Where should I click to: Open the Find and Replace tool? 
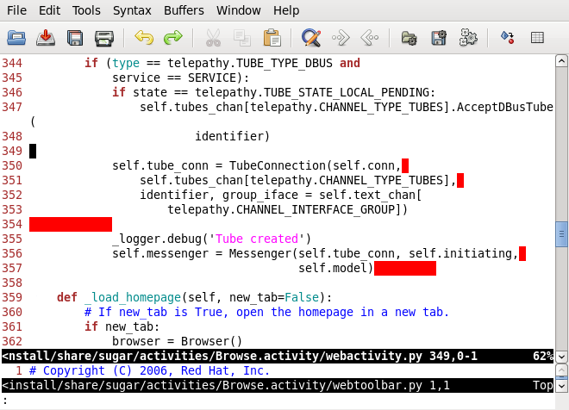point(311,38)
